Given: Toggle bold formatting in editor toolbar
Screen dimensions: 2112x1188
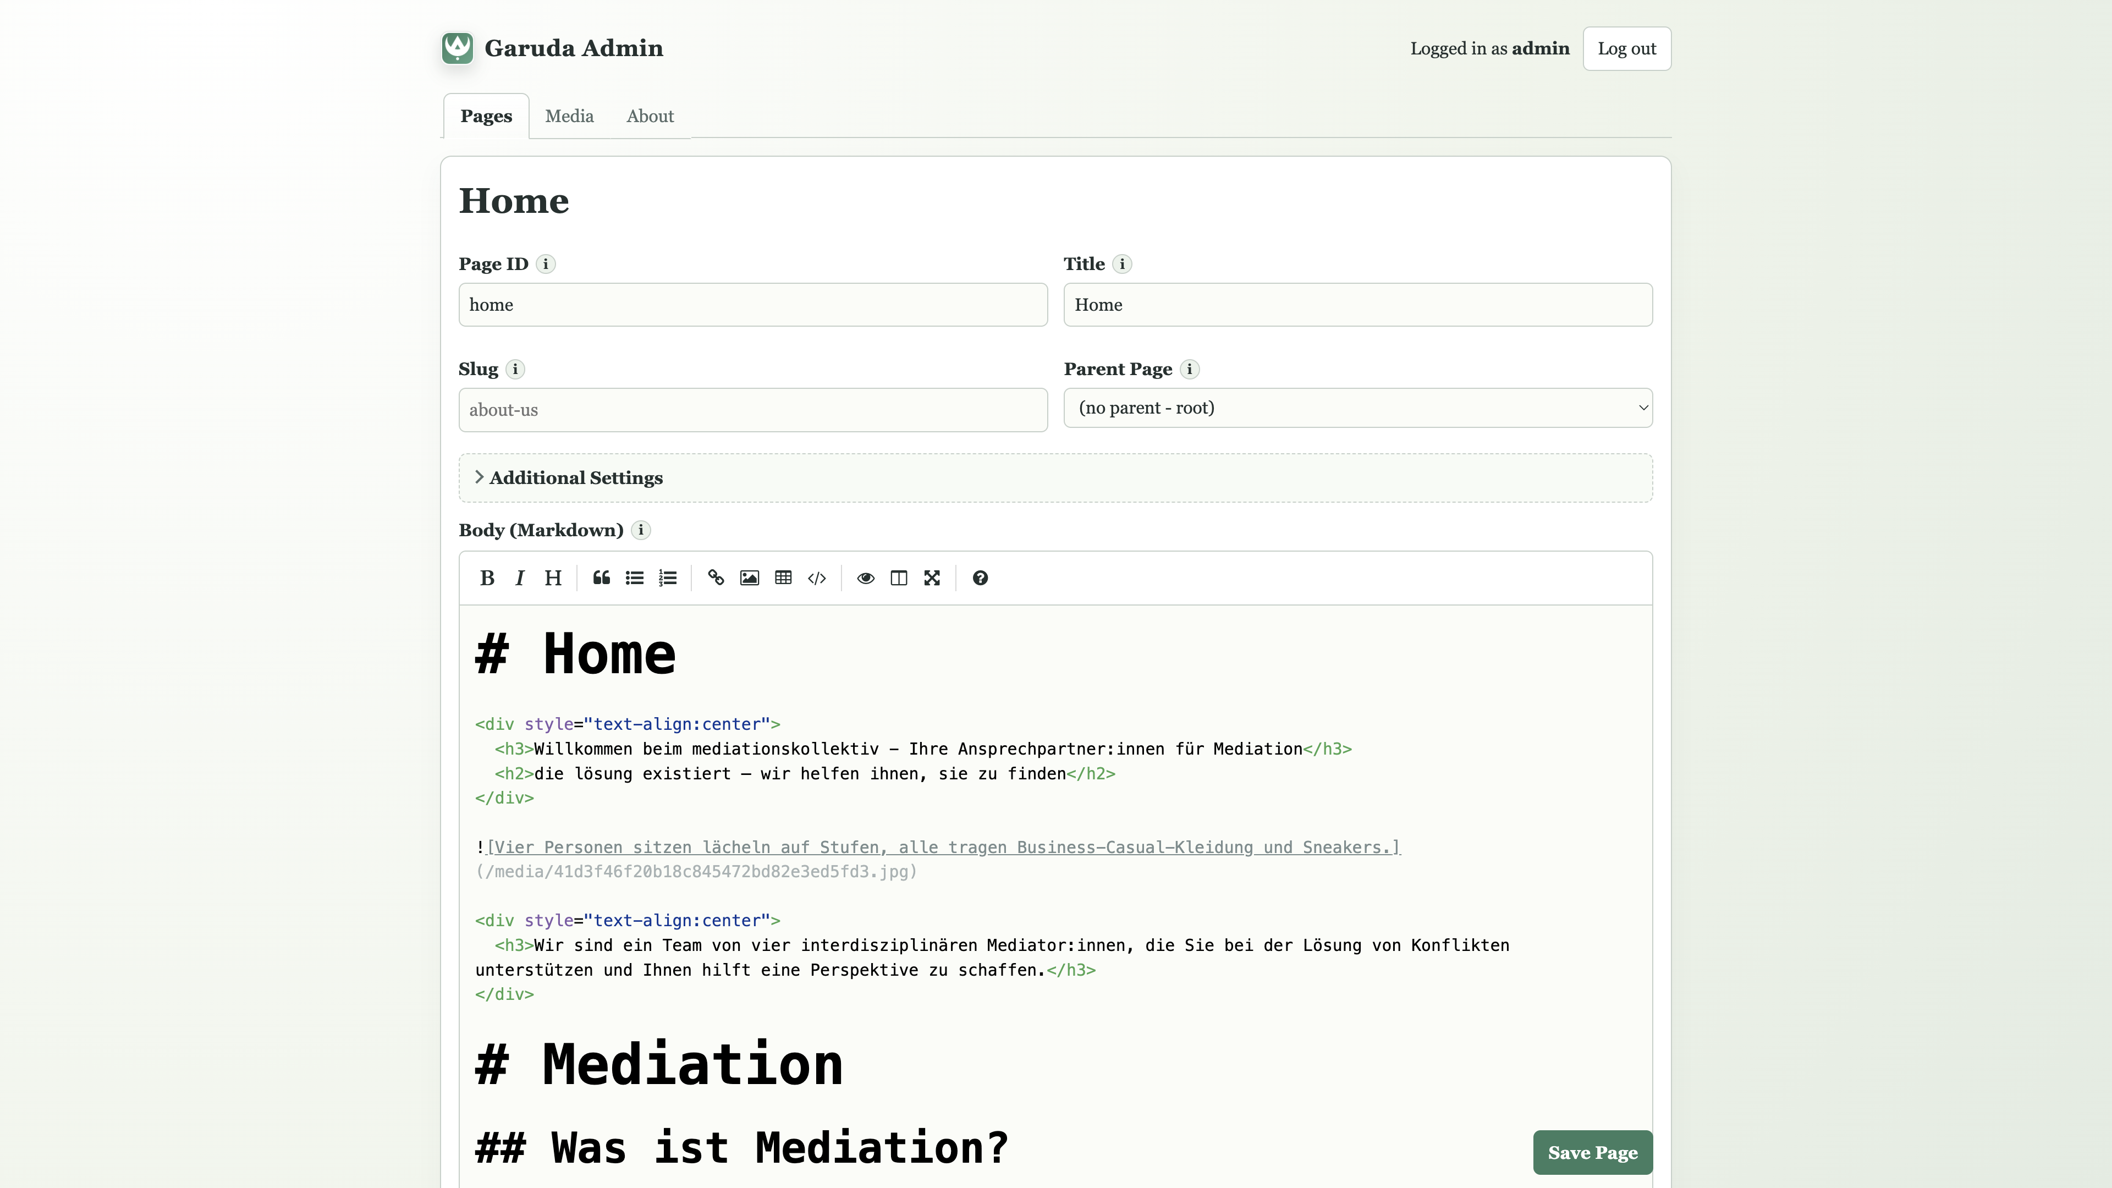Looking at the screenshot, I should pos(487,578).
